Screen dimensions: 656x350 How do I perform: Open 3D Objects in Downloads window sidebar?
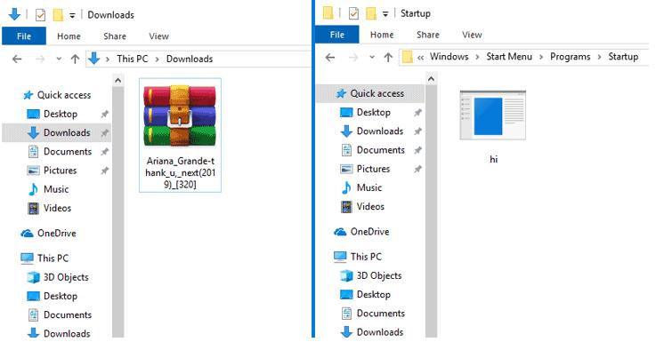[57, 277]
